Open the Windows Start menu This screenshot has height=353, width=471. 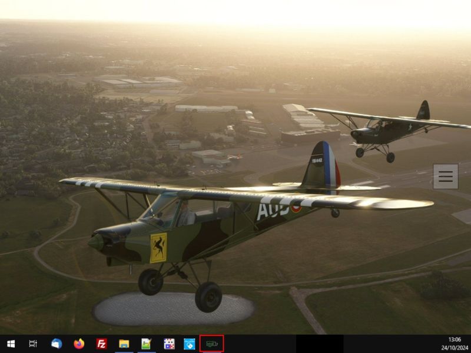[x=11, y=344]
